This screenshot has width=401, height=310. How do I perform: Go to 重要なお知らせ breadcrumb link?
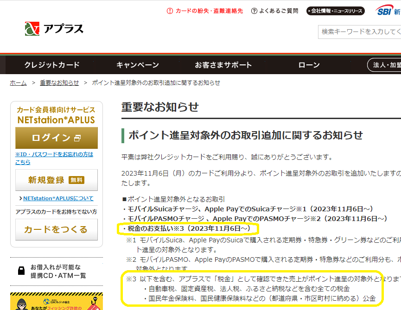point(59,83)
